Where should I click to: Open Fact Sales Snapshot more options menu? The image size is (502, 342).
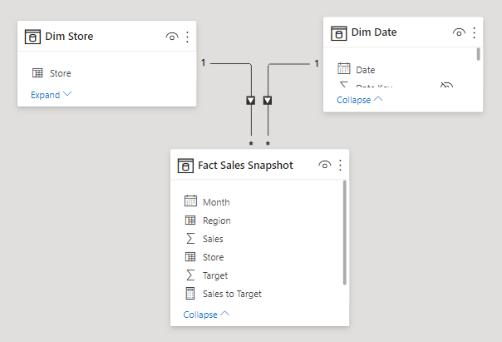pos(340,166)
